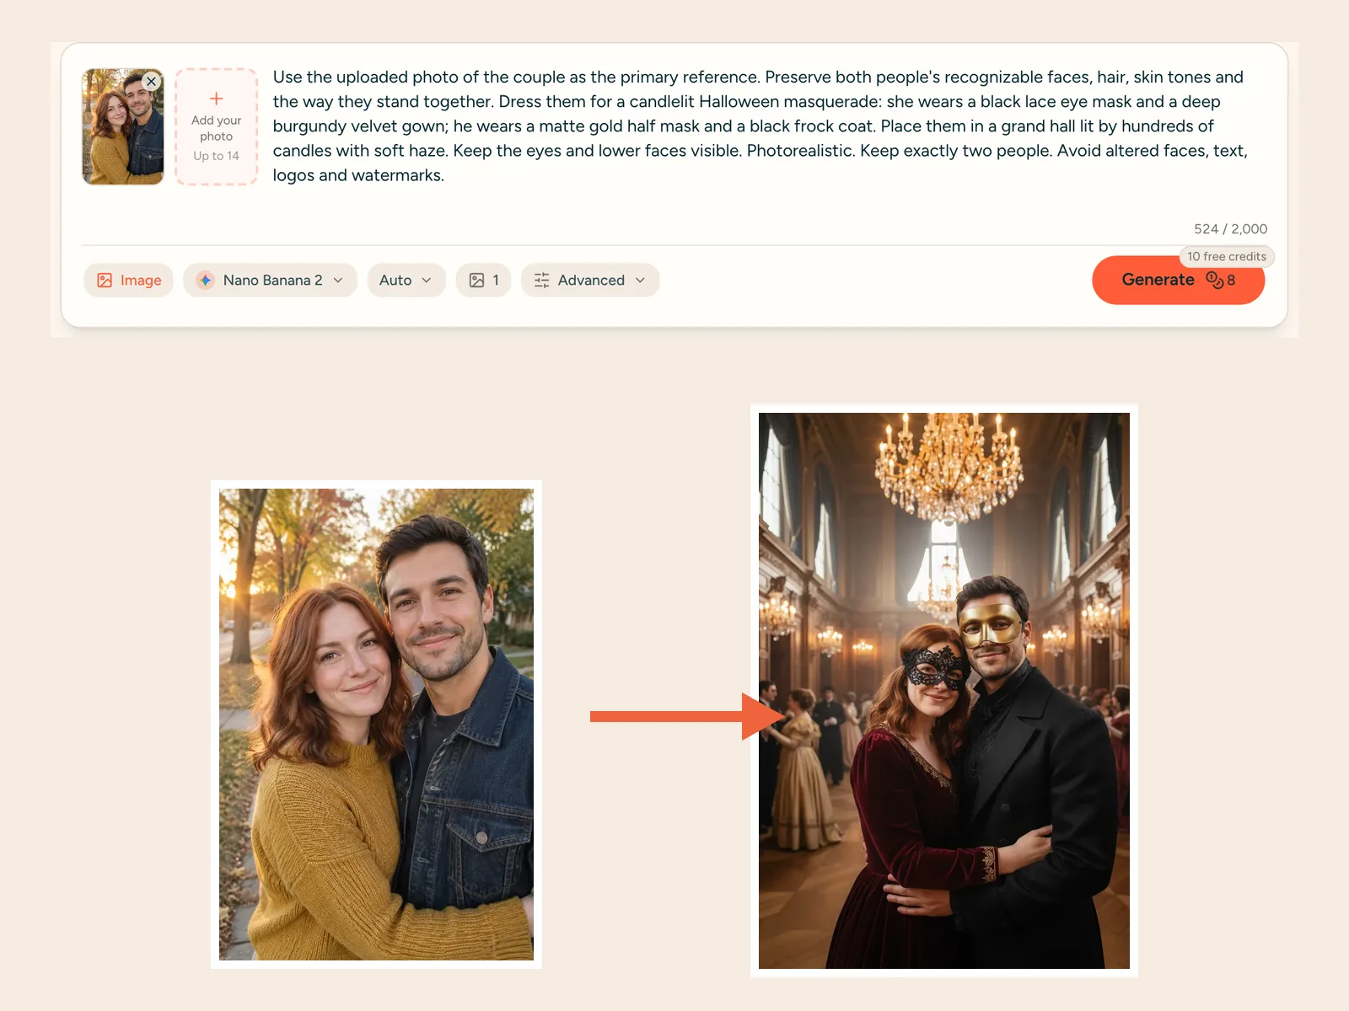Image resolution: width=1349 pixels, height=1011 pixels.
Task: Expand the Nano Banana 2 chevron
Action: 338,281
